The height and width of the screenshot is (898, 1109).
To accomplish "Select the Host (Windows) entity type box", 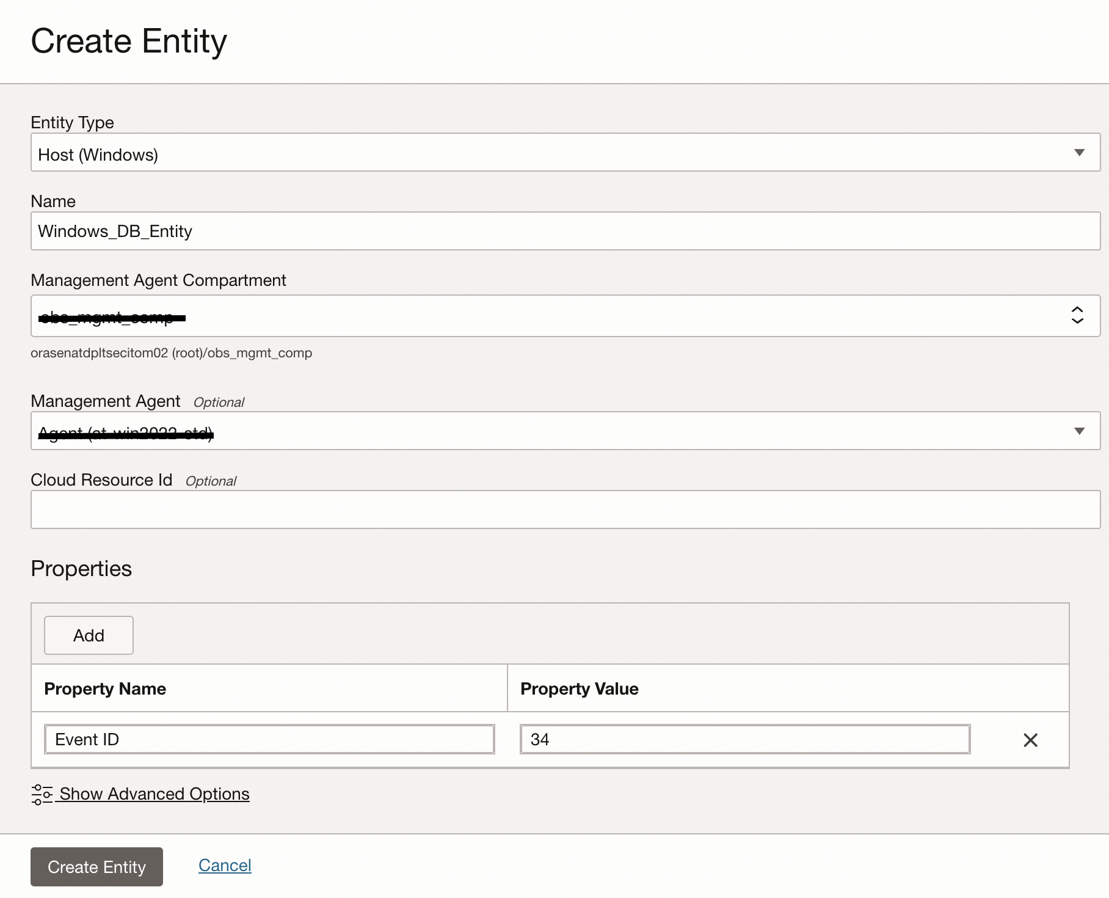I will click(550, 153).
